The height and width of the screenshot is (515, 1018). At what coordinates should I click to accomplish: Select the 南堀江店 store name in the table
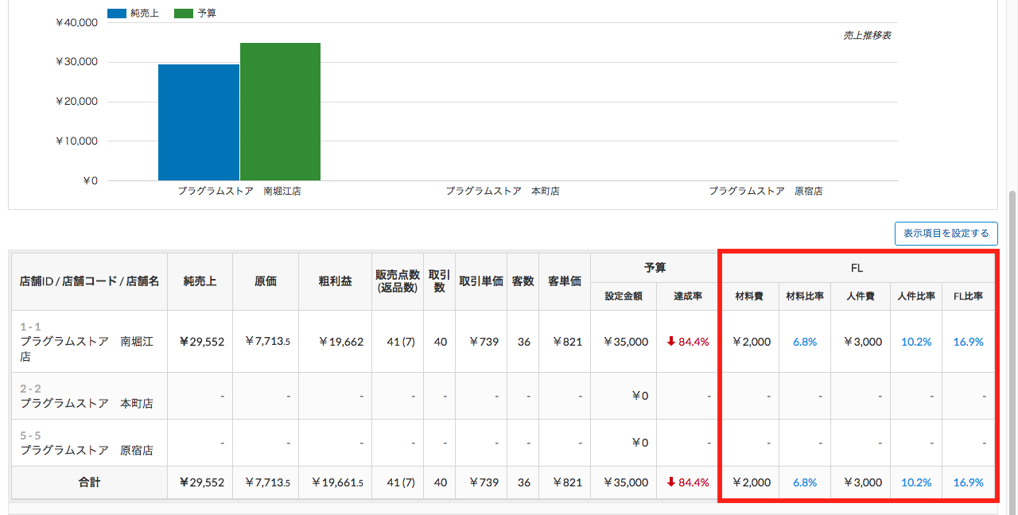[x=87, y=350]
